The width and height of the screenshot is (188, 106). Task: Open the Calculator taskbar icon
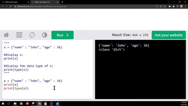tap(45, 103)
